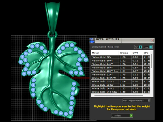Select the White Gold:14KX1 row
The width and height of the screenshot is (163, 122).
click(x=120, y=88)
